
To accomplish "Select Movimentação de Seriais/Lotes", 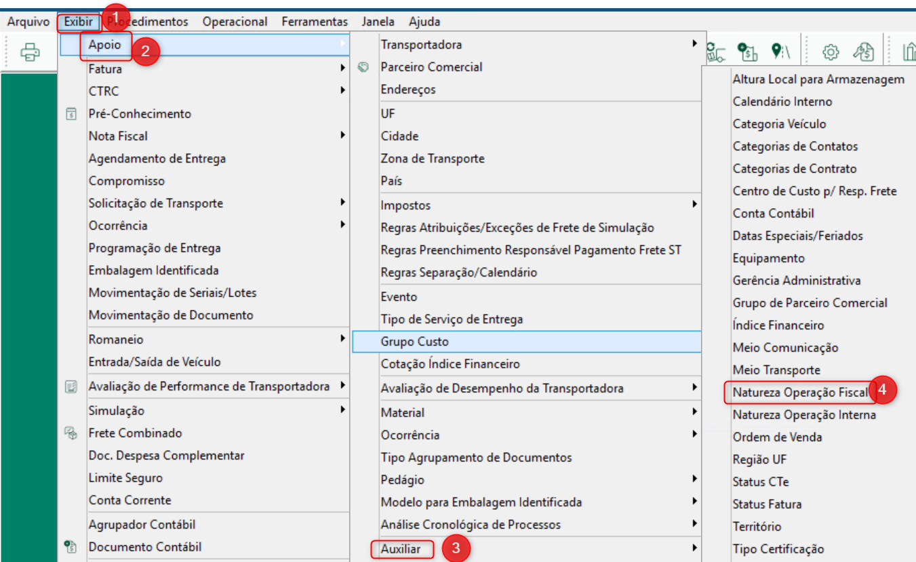I will (173, 293).
